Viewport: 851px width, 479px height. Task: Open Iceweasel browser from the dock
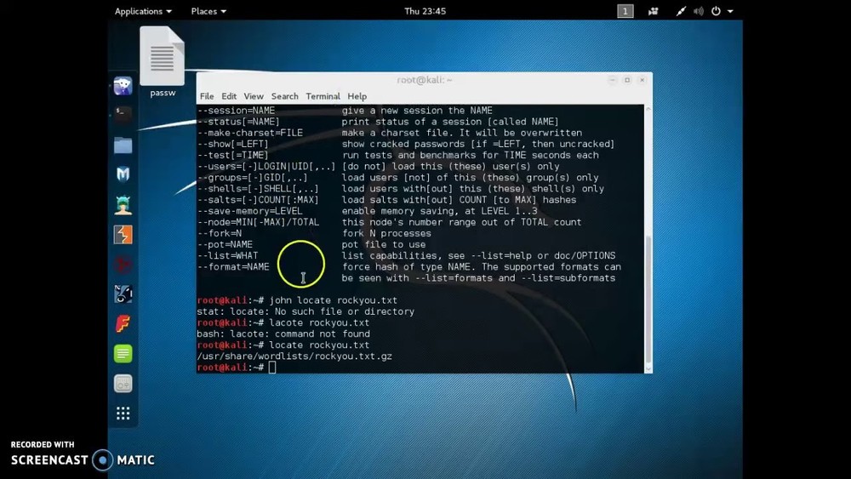(123, 86)
